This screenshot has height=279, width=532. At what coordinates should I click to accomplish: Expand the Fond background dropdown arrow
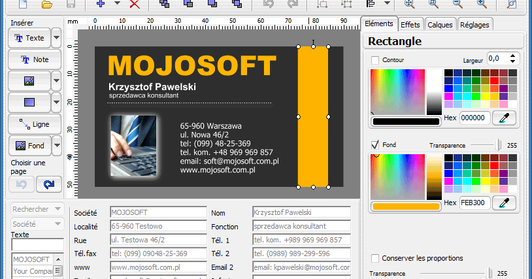point(57,146)
